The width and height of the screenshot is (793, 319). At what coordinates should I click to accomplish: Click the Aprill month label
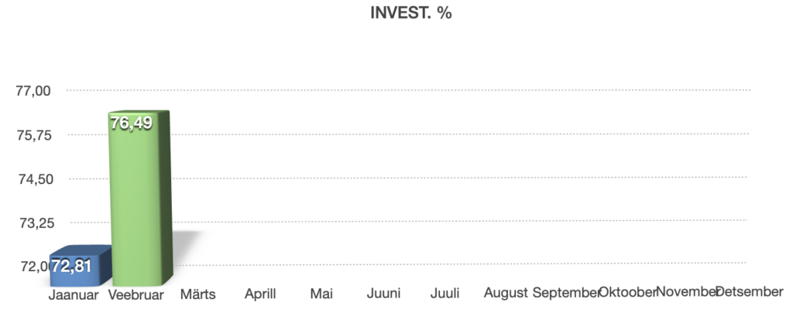point(261,294)
